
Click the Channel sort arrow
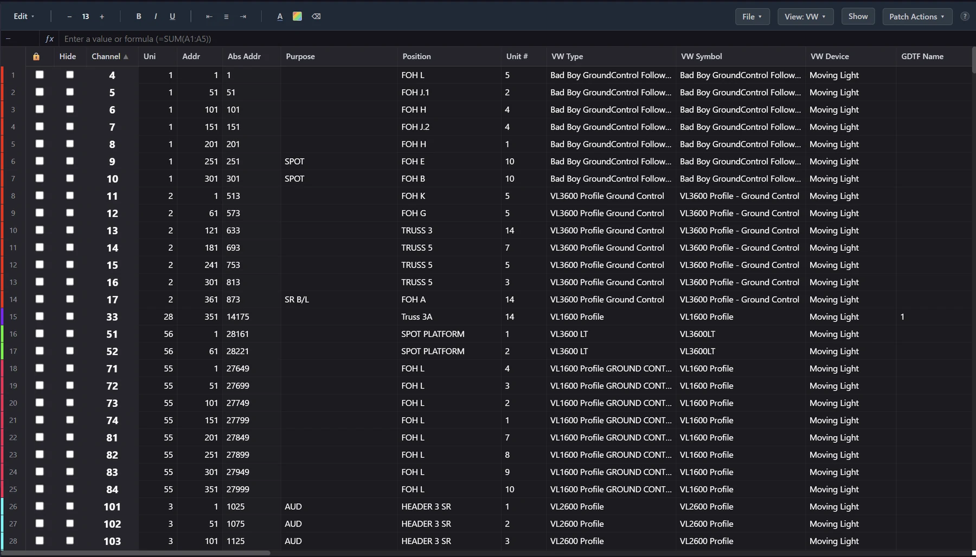[126, 56]
